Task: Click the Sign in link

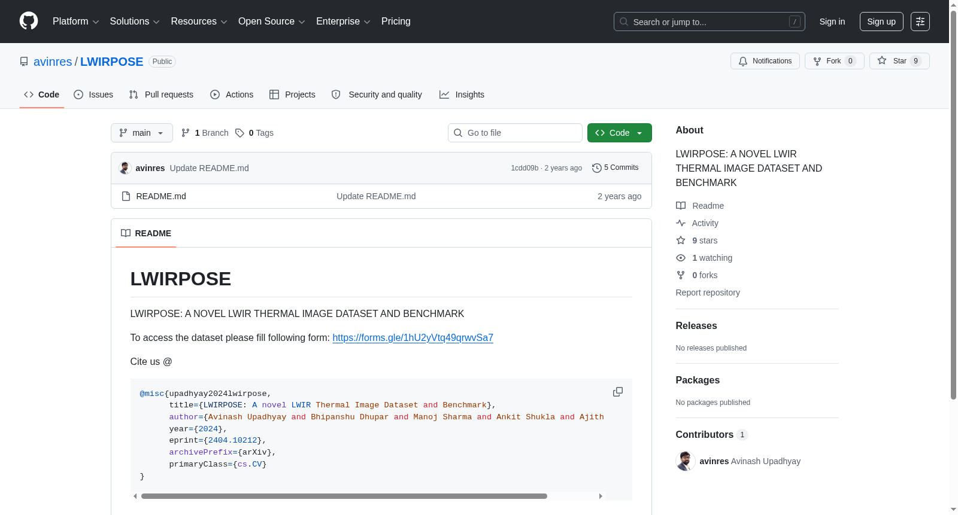Action: (x=832, y=22)
